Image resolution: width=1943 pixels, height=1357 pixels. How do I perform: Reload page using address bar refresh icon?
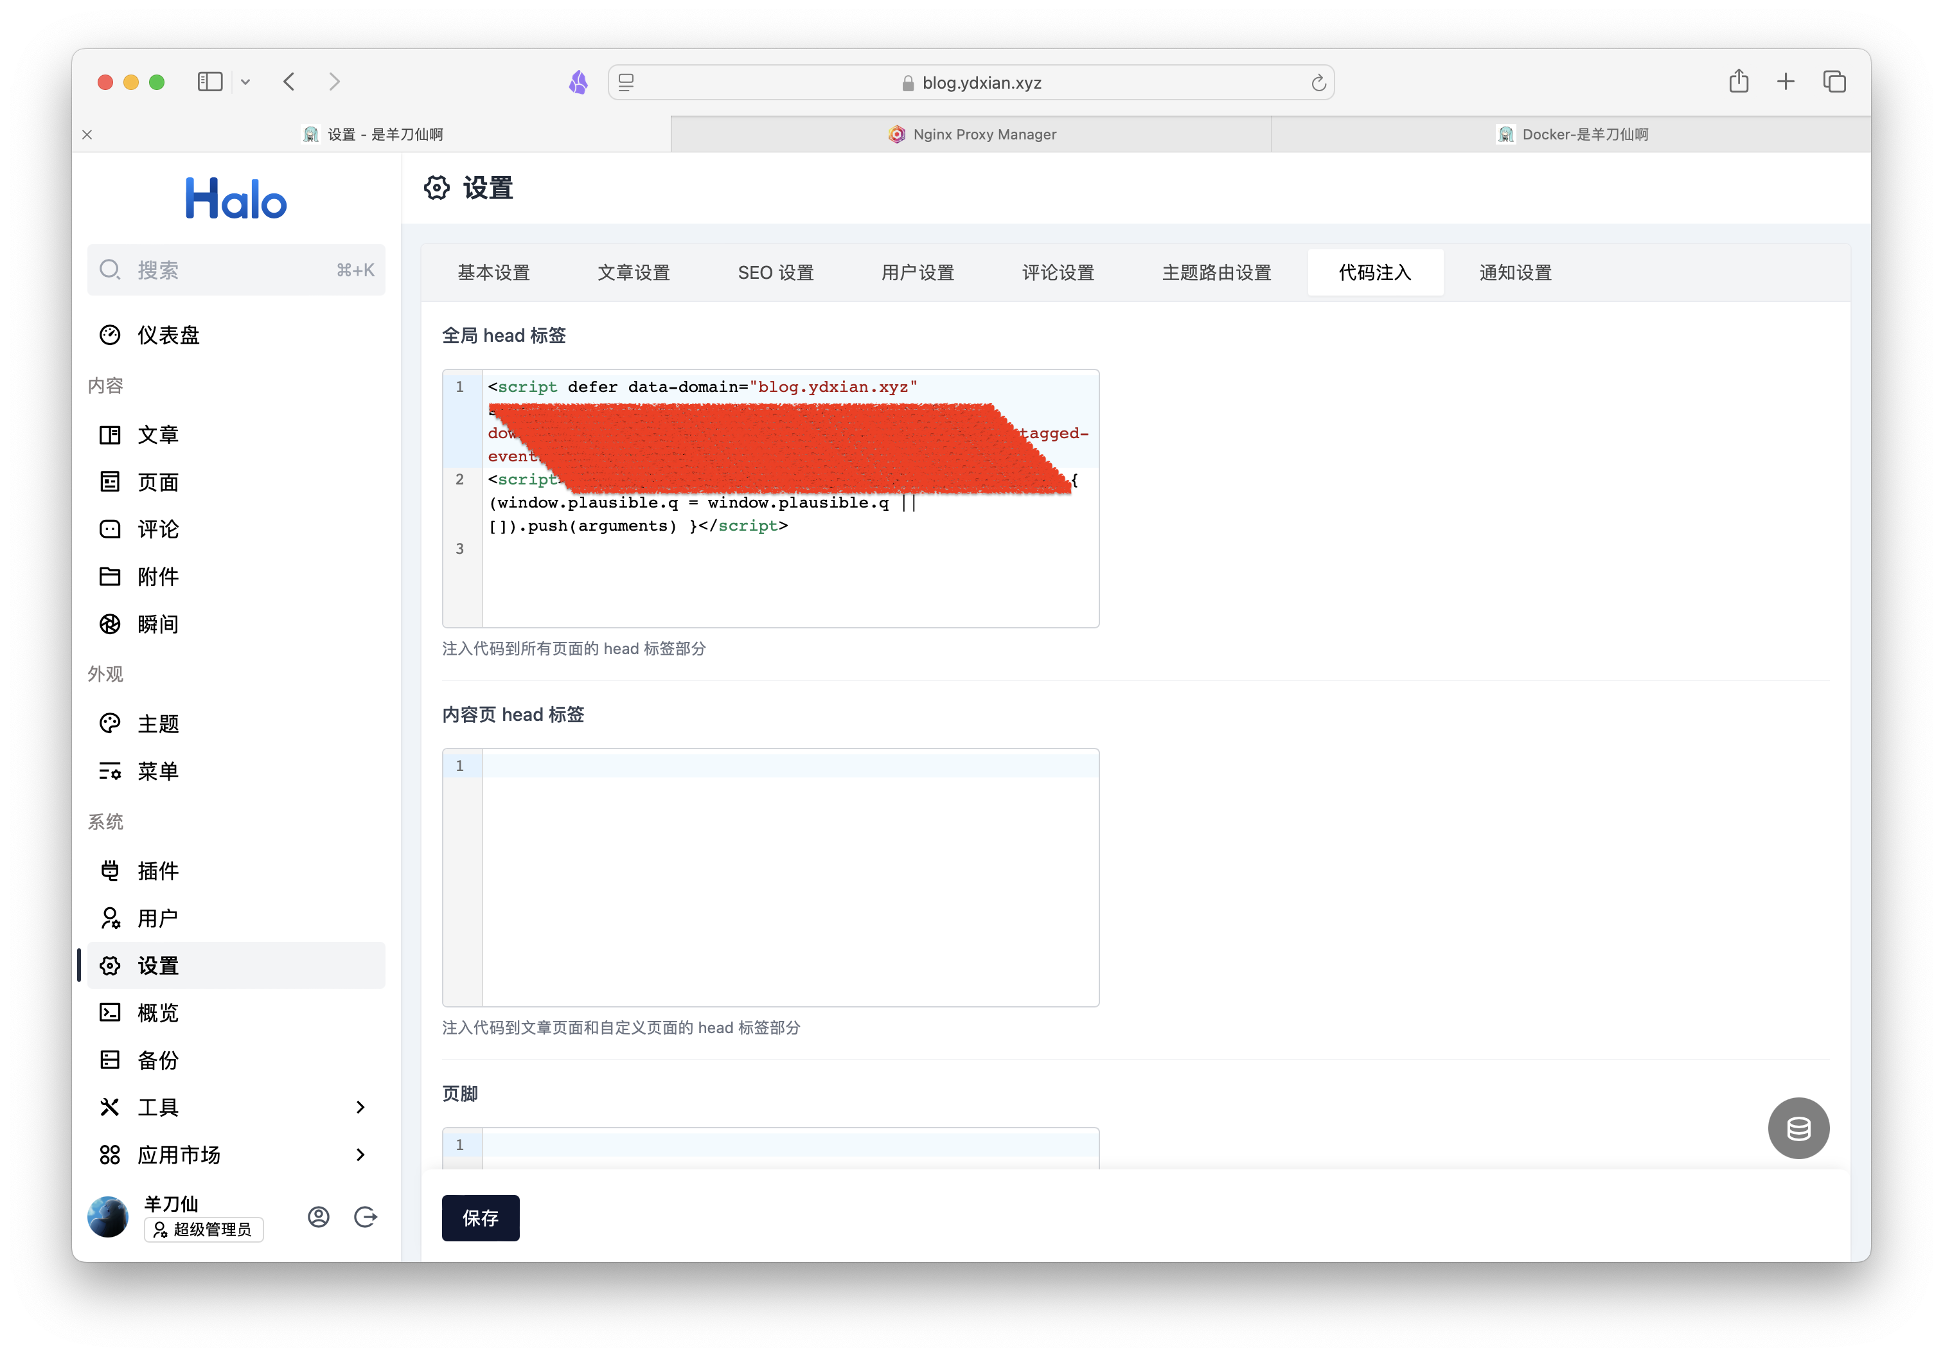click(1318, 83)
